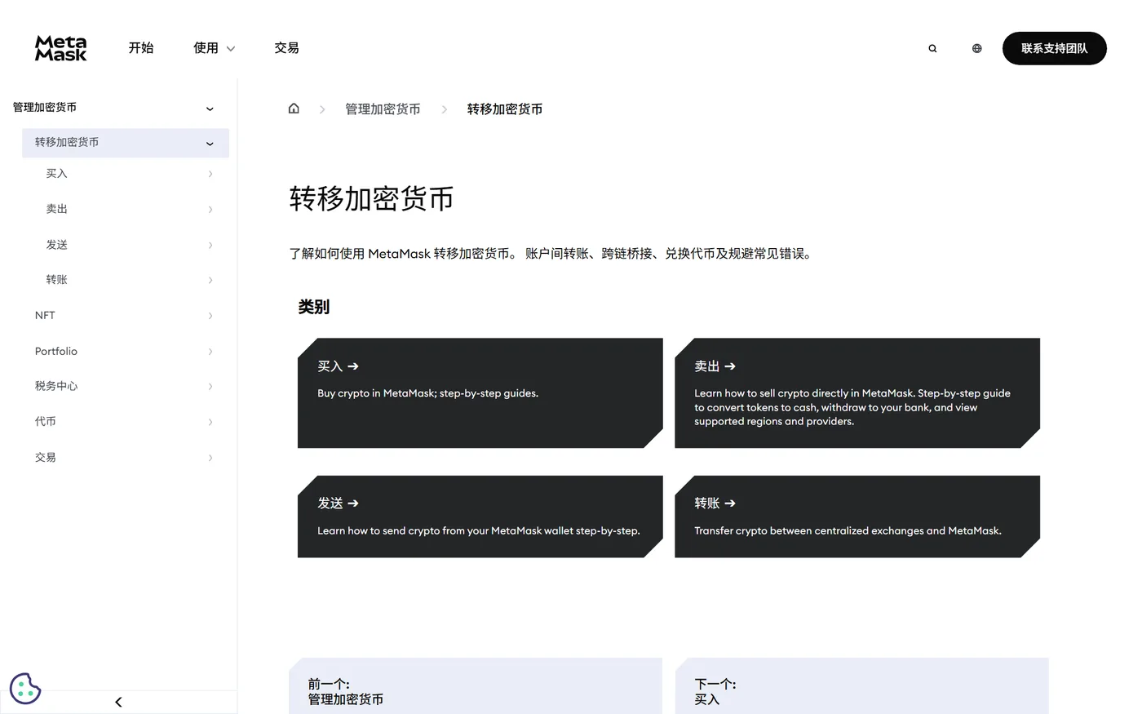Open cookie preferences icon

[25, 688]
